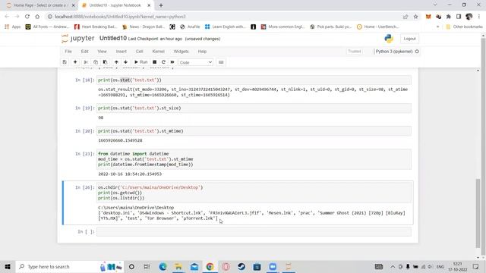This screenshot has width=486, height=273.
Task: Reload the page with the refresh icon
Action: [27, 17]
